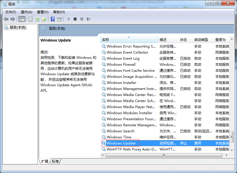
Task: Open the Help question mark icon
Action: (53, 19)
